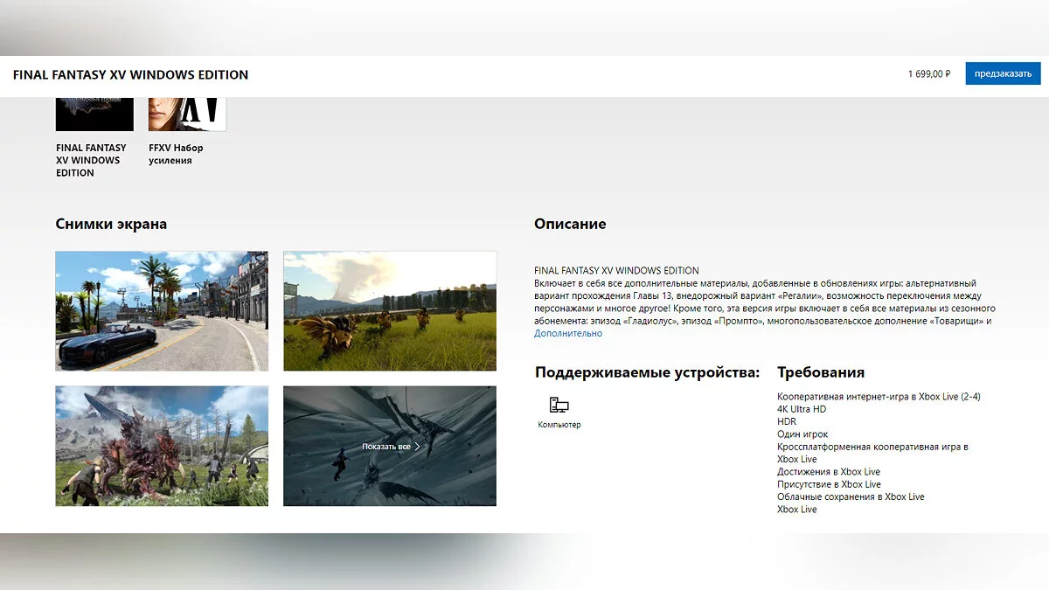This screenshot has width=1049, height=590.
Task: Click the 4K Ultra HD requirement
Action: point(802,409)
